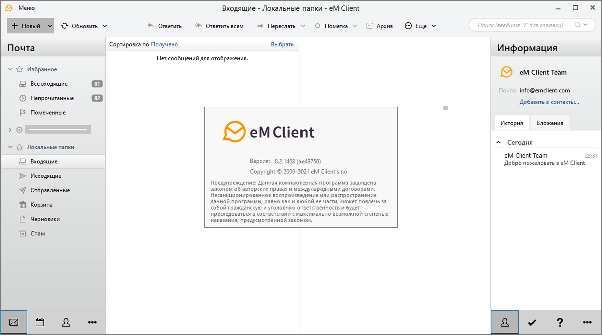Click the Локальные папки home icon
Screen dimensions: 602x335
20,147
